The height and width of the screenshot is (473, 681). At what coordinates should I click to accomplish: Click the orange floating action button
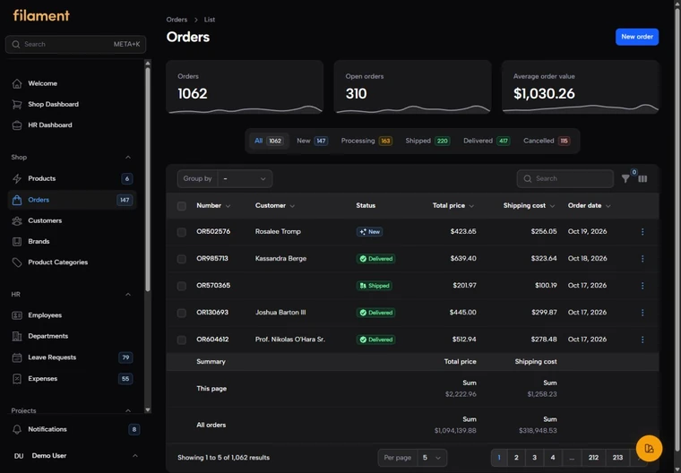[x=649, y=448]
